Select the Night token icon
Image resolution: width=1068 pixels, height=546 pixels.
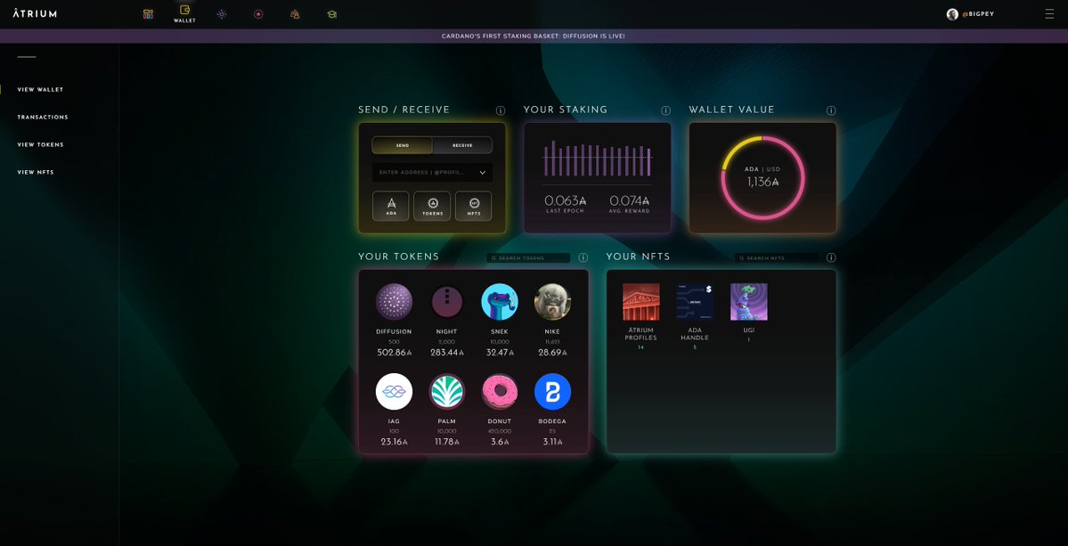coord(447,302)
